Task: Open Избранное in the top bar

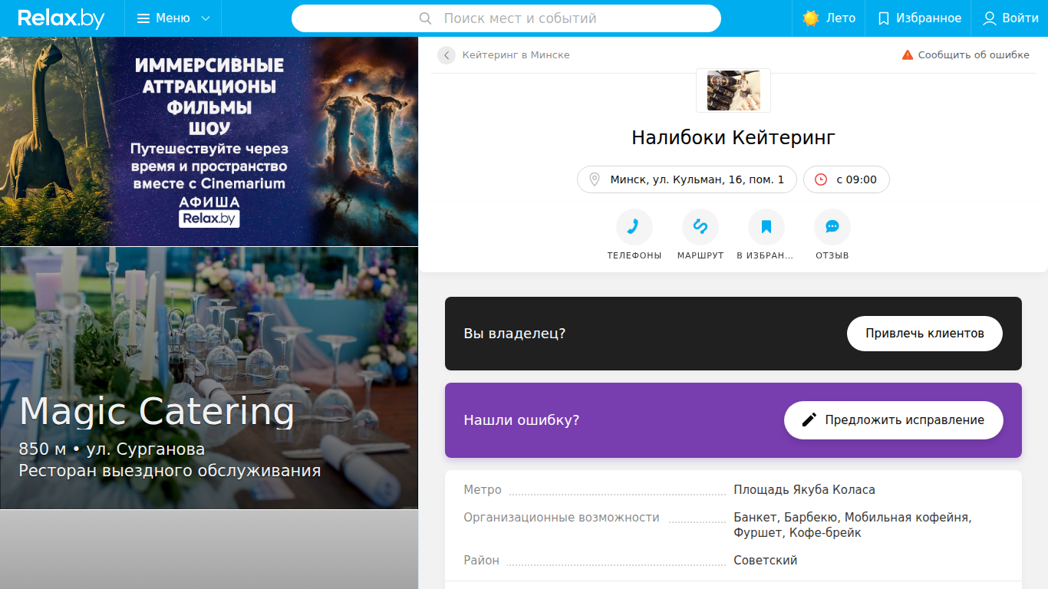Action: tap(918, 18)
